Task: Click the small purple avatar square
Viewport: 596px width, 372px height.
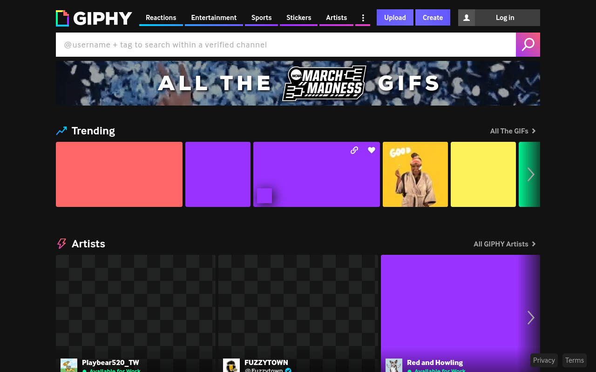Action: click(x=264, y=196)
